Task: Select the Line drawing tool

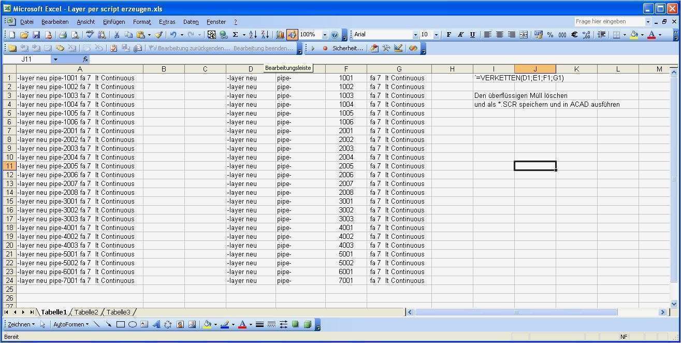Action: click(x=97, y=324)
